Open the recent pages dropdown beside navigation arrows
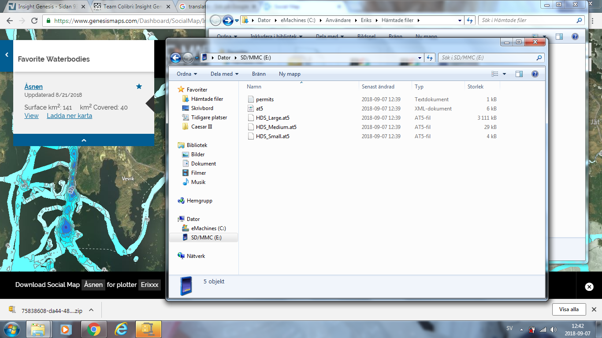The height and width of the screenshot is (338, 602). (197, 58)
